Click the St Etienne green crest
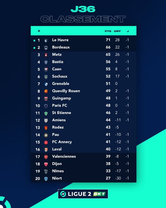 pyautogui.click(x=46, y=113)
